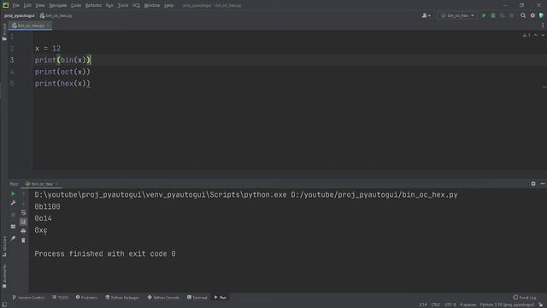
Task: Click proj_pyautogui breadcrumb in navigation bar
Action: 20,15
